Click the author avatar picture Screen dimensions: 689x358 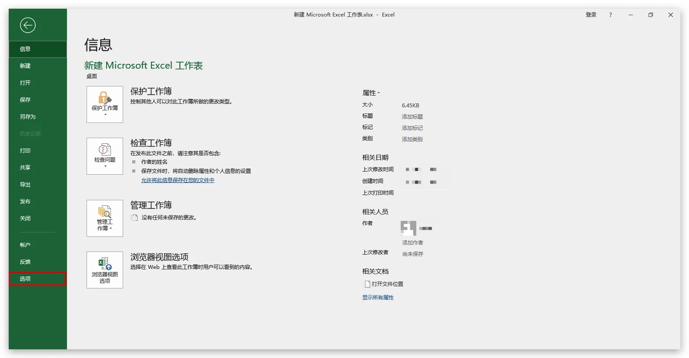point(408,228)
